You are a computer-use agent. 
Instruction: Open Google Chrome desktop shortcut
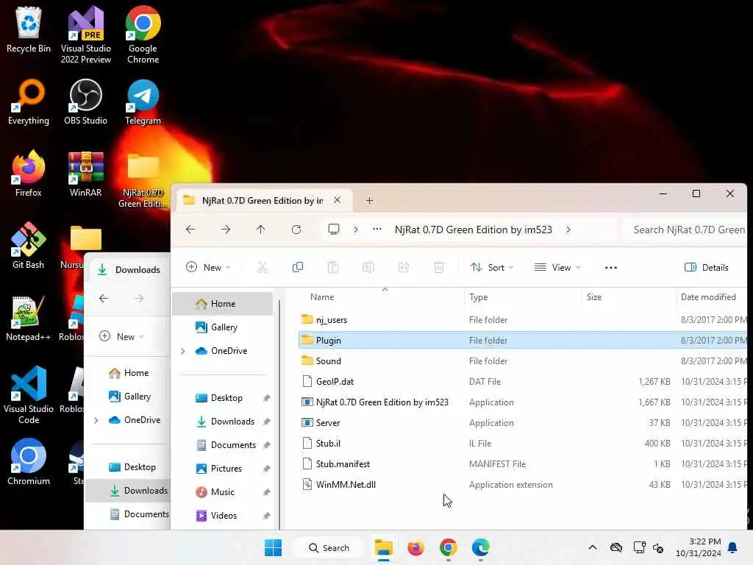[x=143, y=35]
